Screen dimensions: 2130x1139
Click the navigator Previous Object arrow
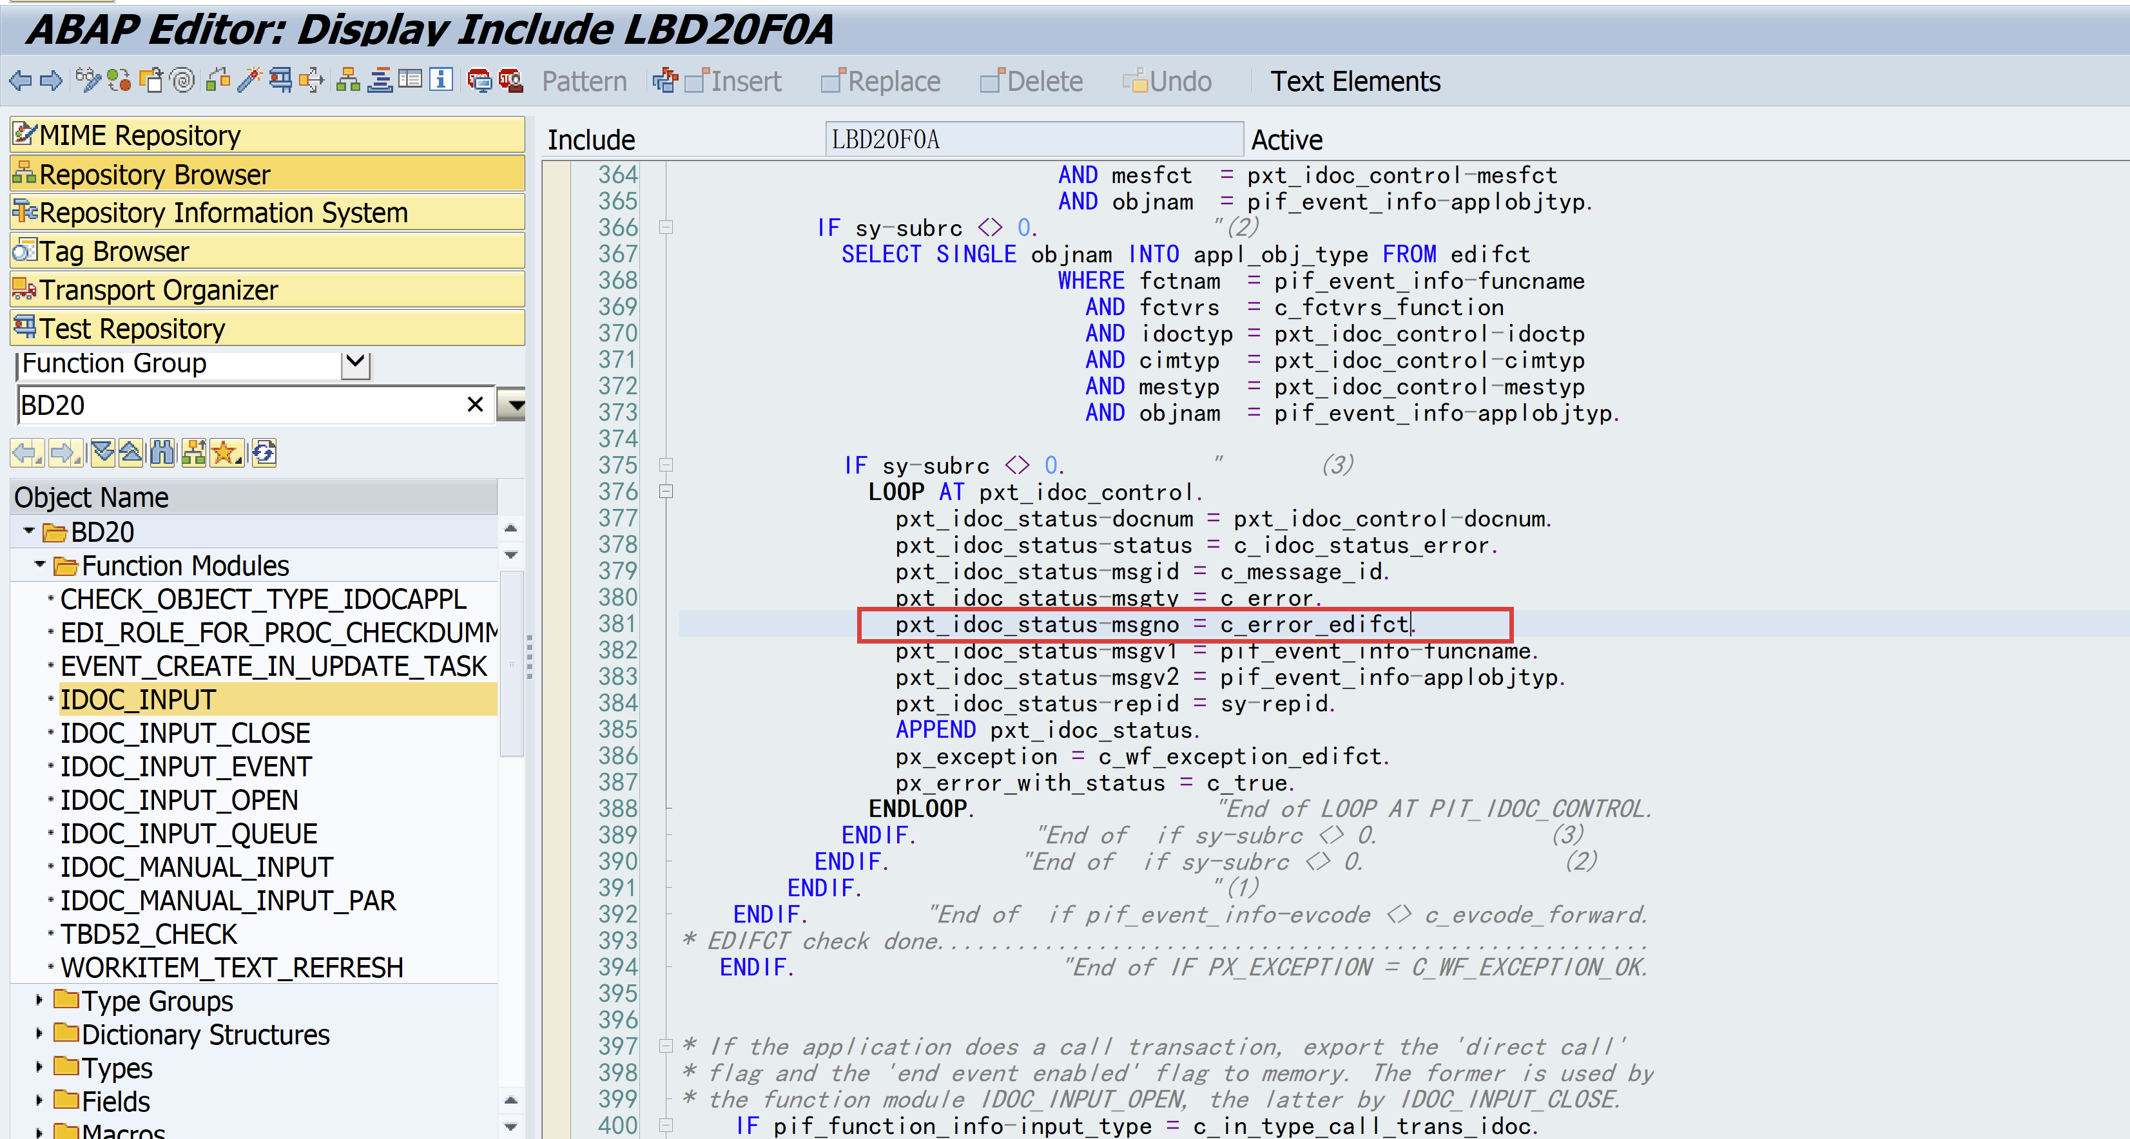pos(27,453)
